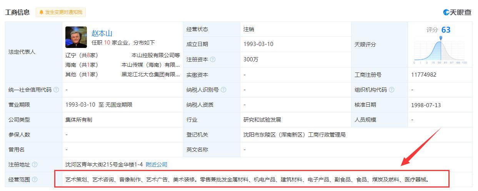Open the 赵本山 name link

[x=102, y=33]
